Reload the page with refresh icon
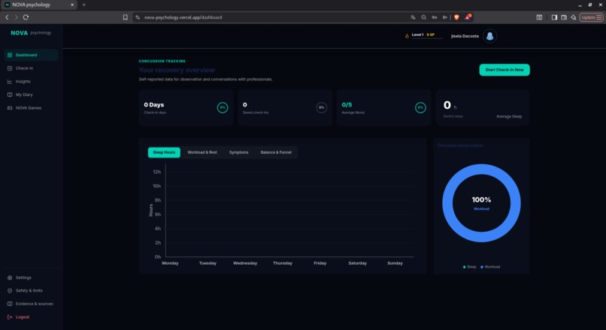 (26, 17)
